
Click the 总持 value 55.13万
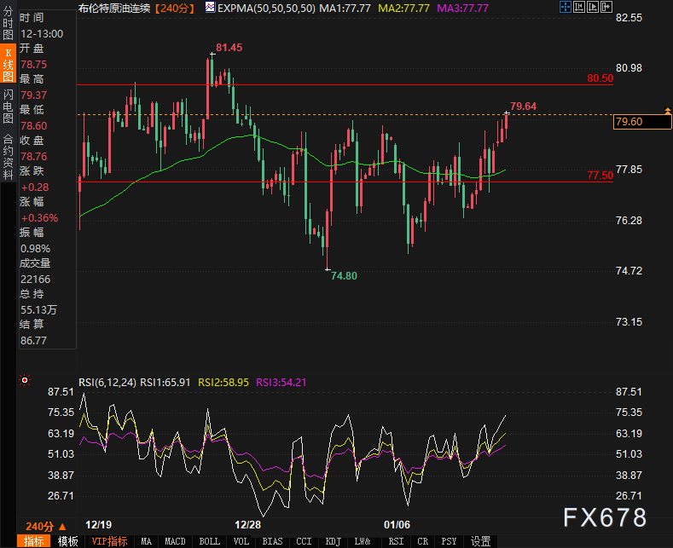pyautogui.click(x=38, y=310)
